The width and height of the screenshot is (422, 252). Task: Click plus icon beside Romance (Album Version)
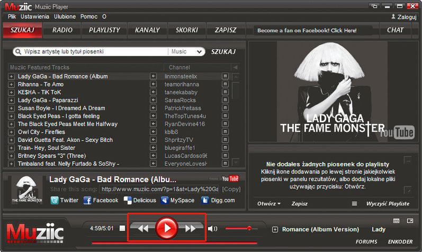[x=275, y=230]
